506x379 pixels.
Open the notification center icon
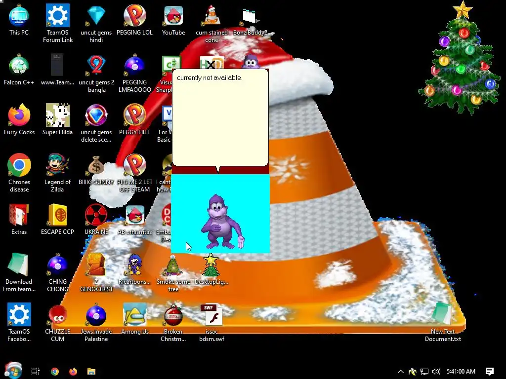click(x=490, y=372)
